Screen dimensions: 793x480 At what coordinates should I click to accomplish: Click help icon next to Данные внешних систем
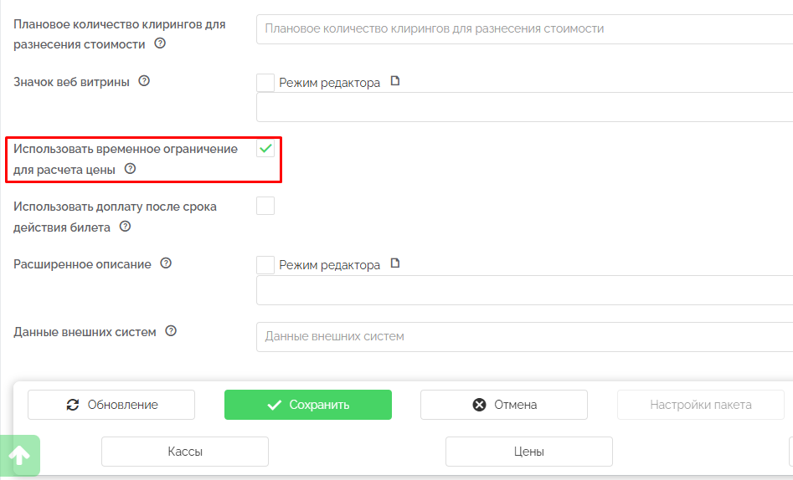point(171,331)
